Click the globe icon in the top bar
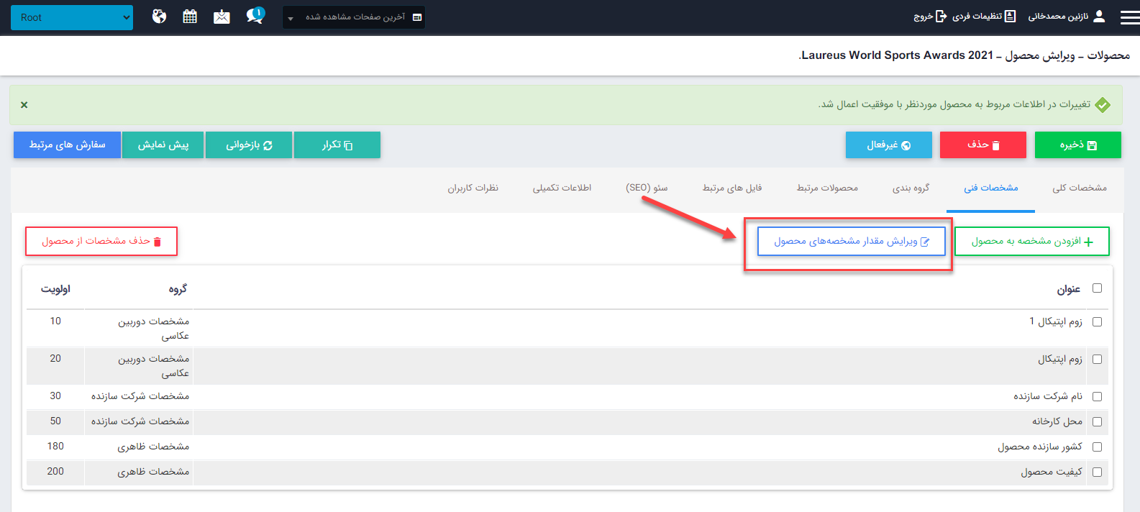This screenshot has height=512, width=1140. (159, 17)
